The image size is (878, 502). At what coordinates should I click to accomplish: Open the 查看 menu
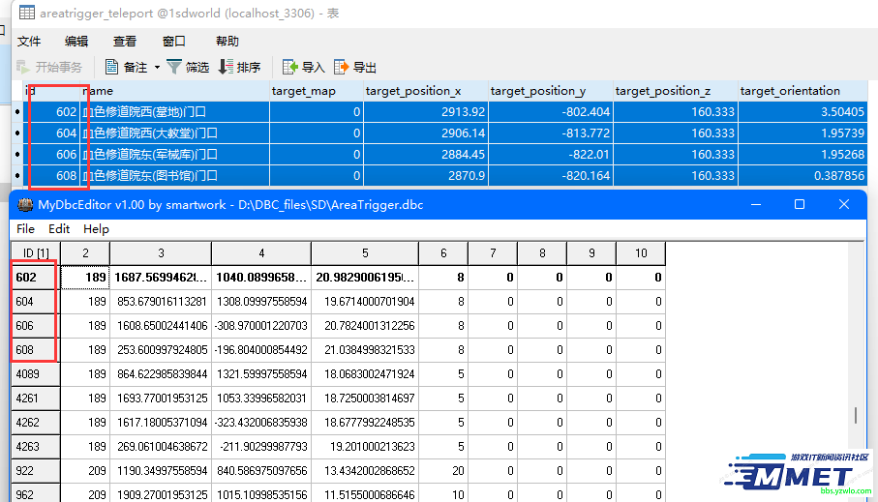[125, 41]
